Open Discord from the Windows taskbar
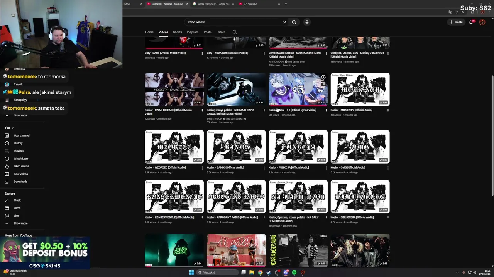Image resolution: width=494 pixels, height=277 pixels. (286, 272)
